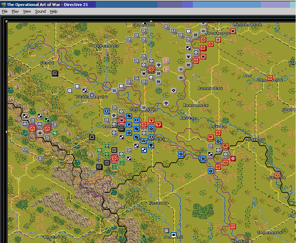Click the map scroll marker at left edge
This screenshot has height=243, width=296.
[x=6, y=132]
